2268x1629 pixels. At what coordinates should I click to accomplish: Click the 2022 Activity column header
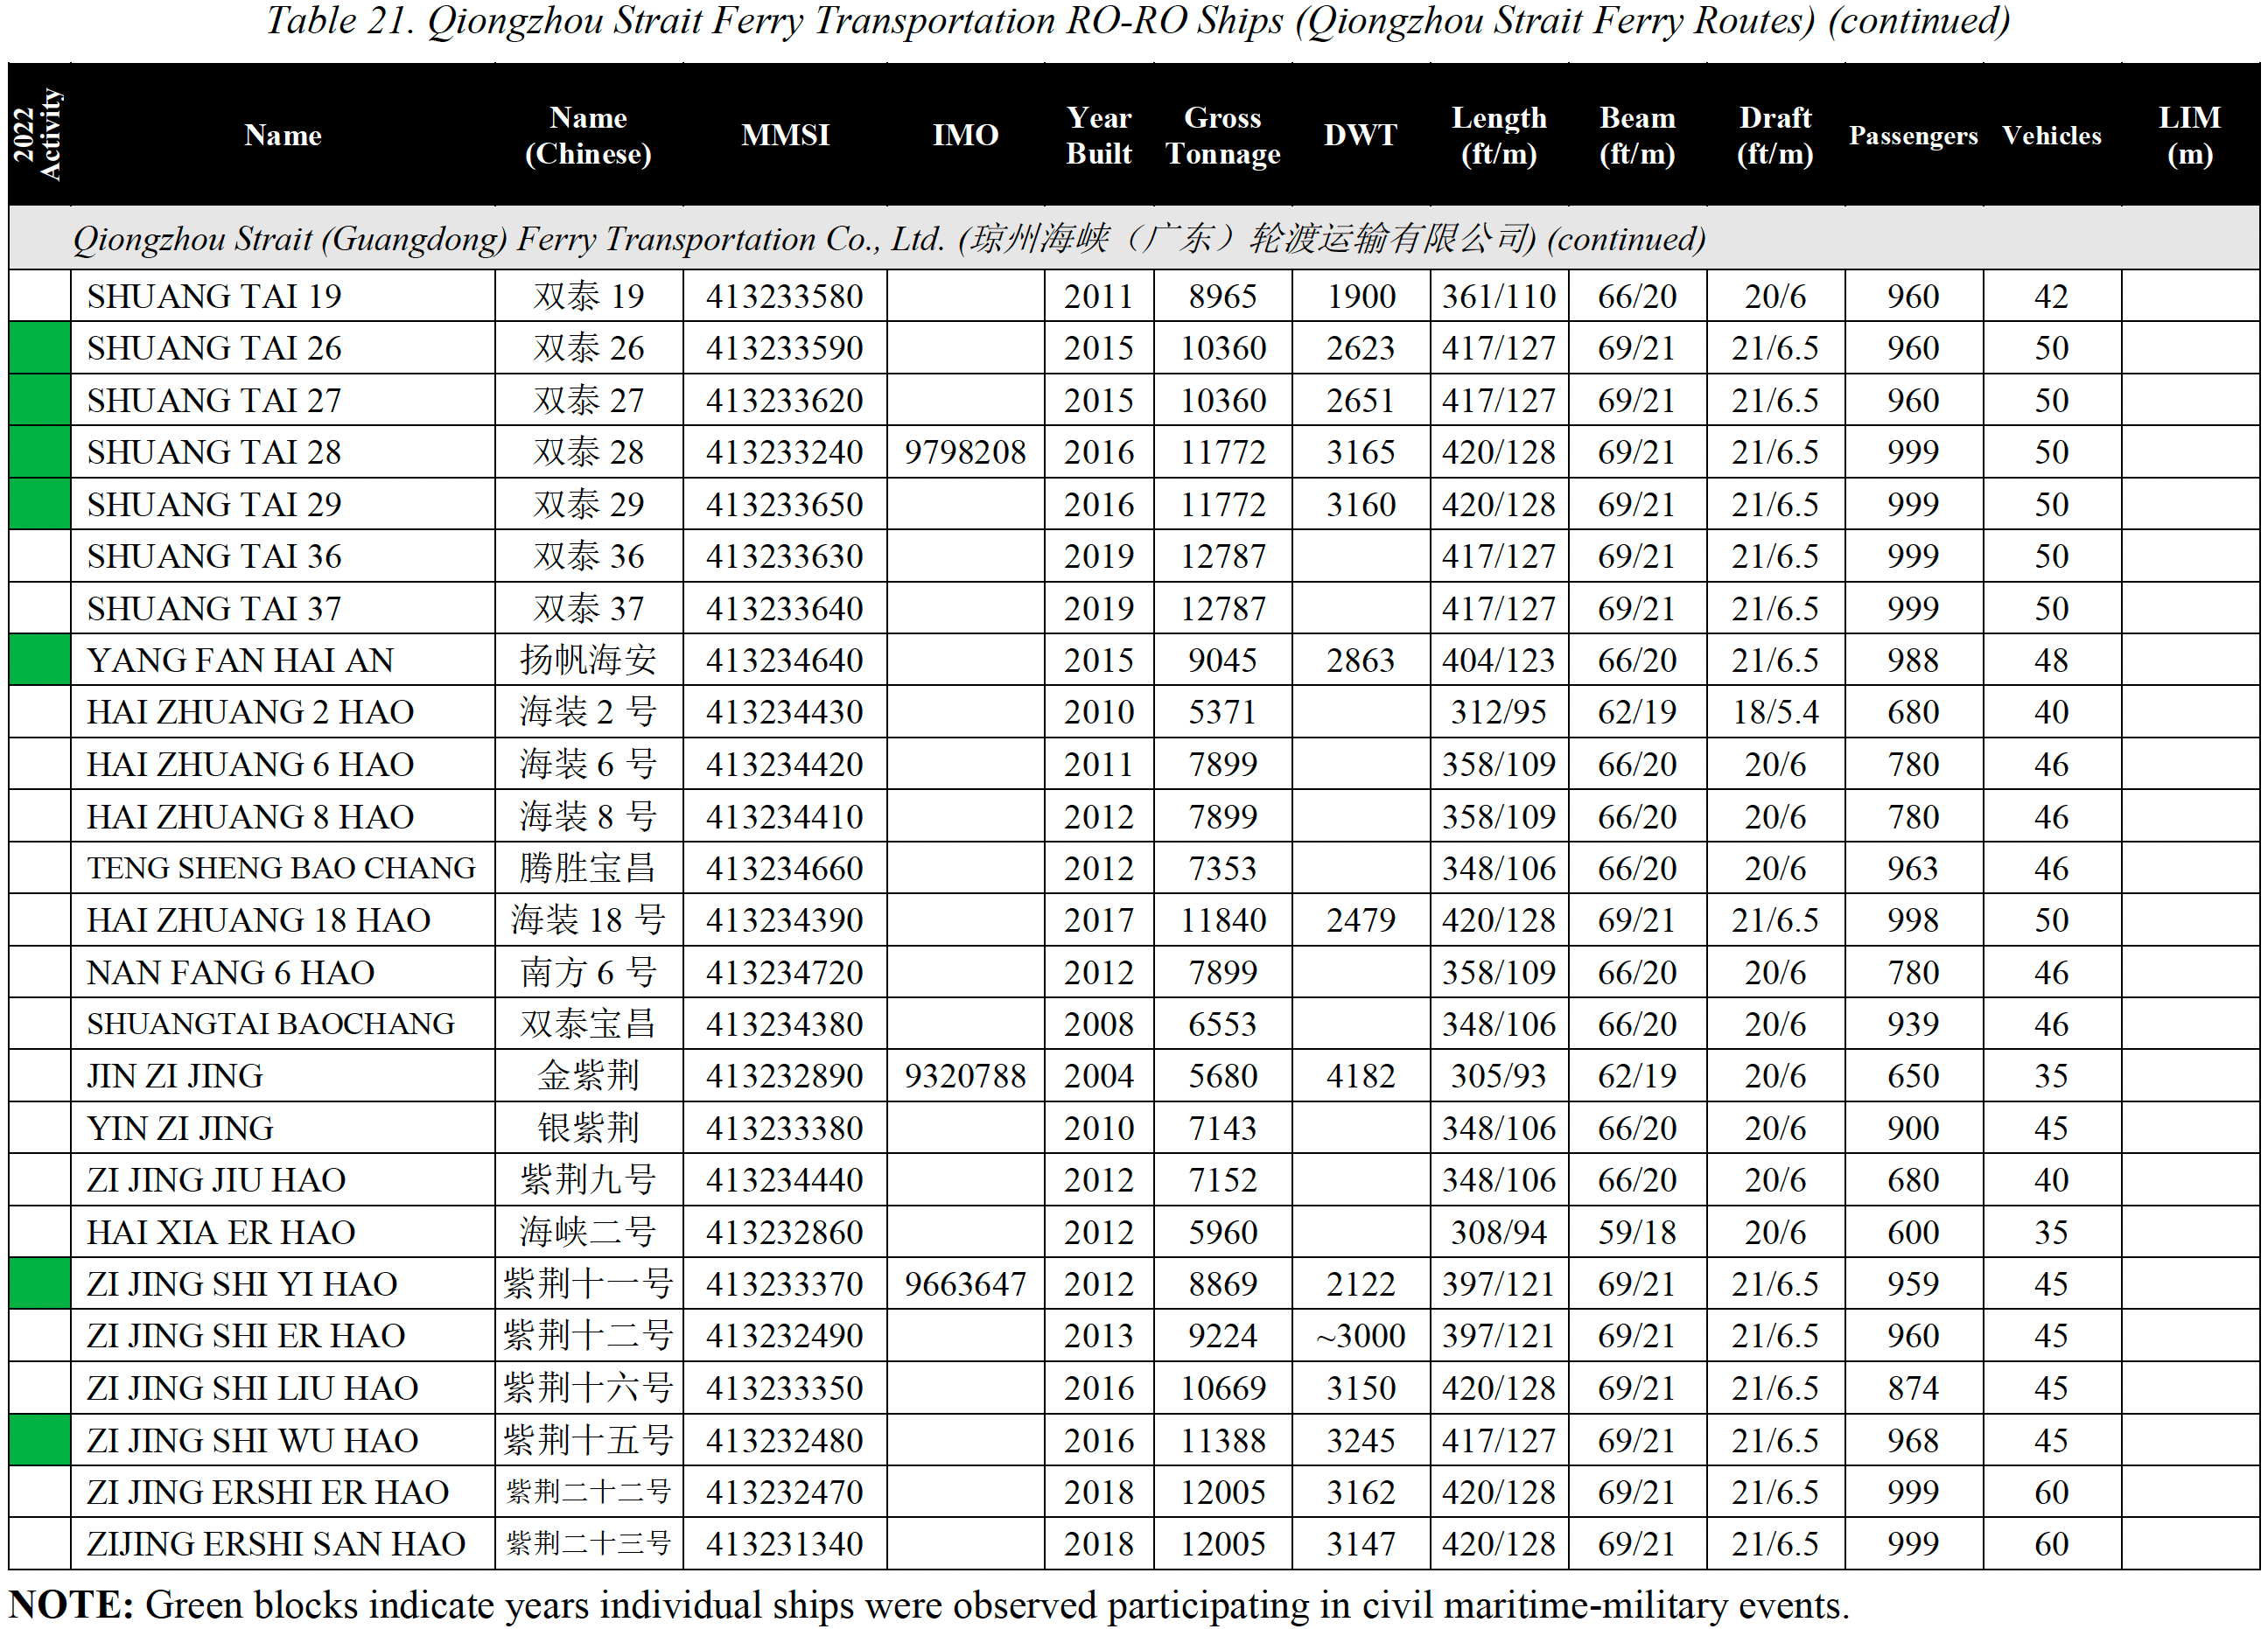38,135
